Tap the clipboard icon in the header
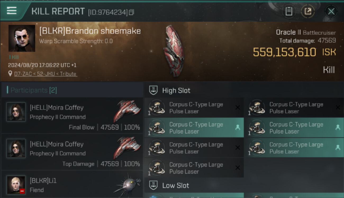This screenshot has width=344, height=198. pyautogui.click(x=289, y=11)
